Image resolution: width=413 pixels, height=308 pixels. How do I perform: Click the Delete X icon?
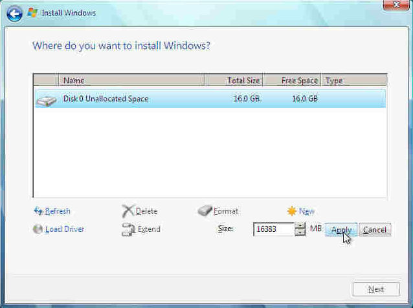pyautogui.click(x=128, y=211)
